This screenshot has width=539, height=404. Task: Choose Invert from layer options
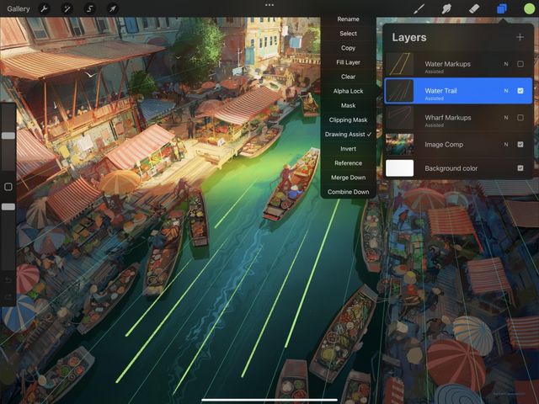(348, 149)
